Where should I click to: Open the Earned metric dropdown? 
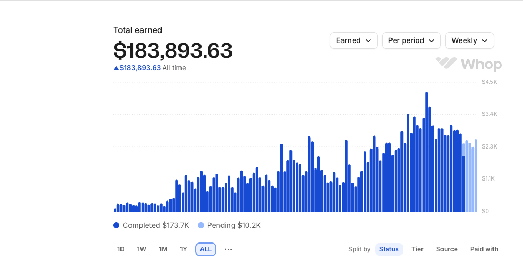[x=354, y=40]
